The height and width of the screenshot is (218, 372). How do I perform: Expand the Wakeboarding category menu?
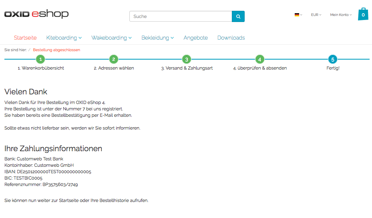[111, 38]
